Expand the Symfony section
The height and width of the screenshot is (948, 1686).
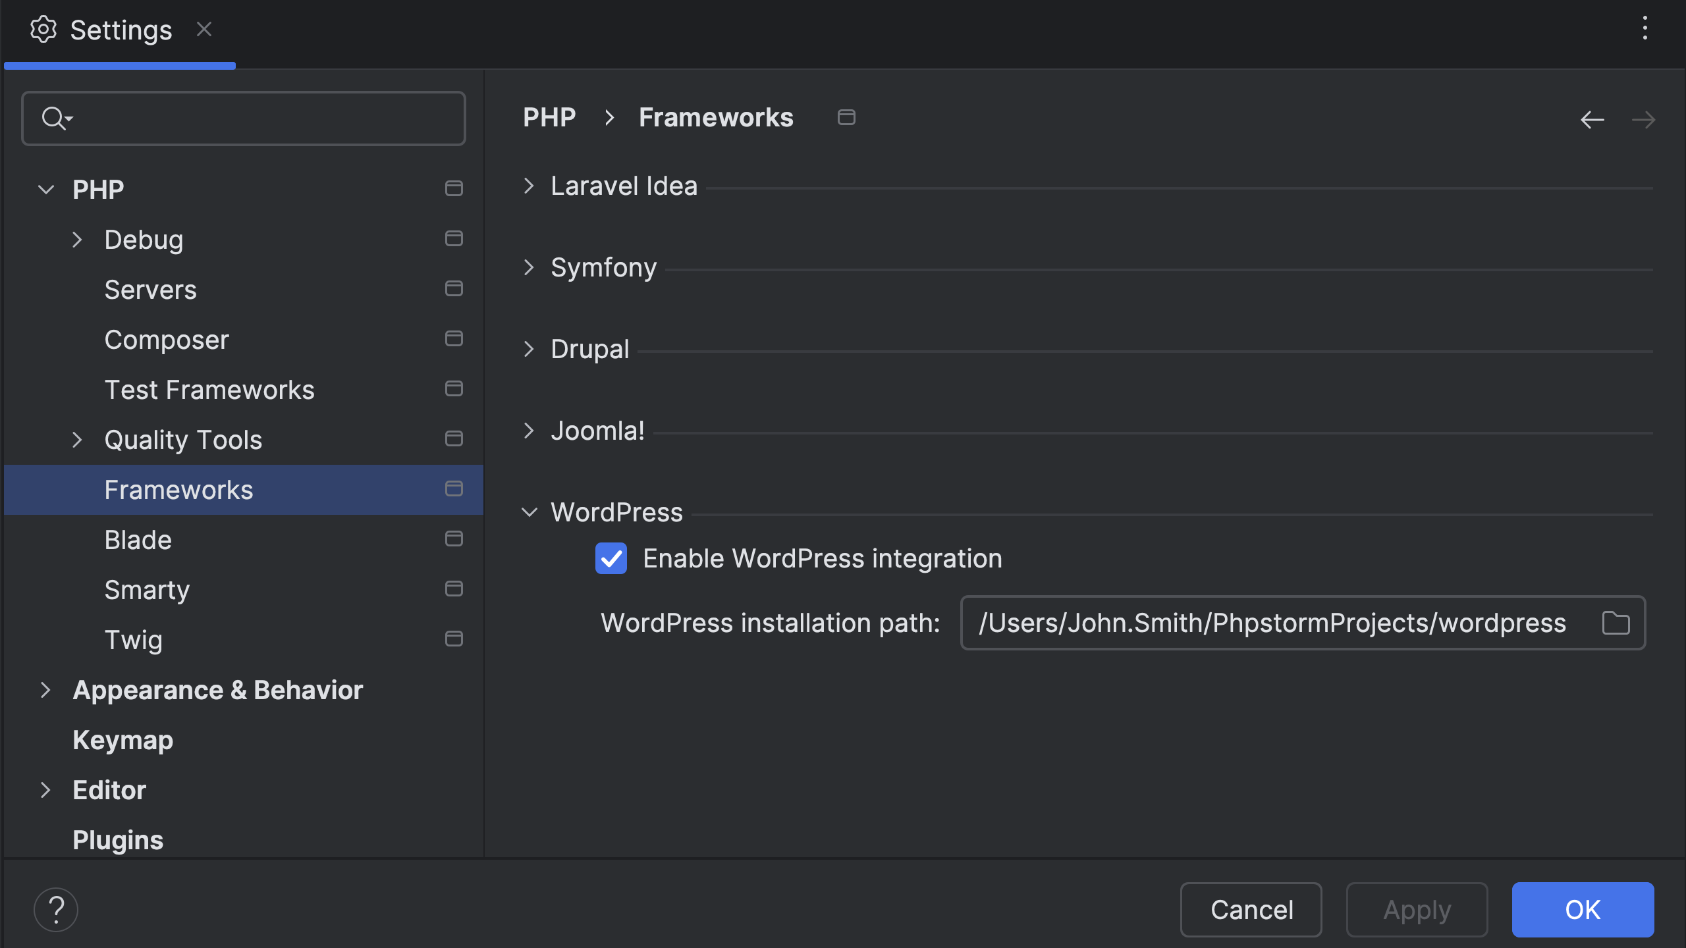(529, 267)
